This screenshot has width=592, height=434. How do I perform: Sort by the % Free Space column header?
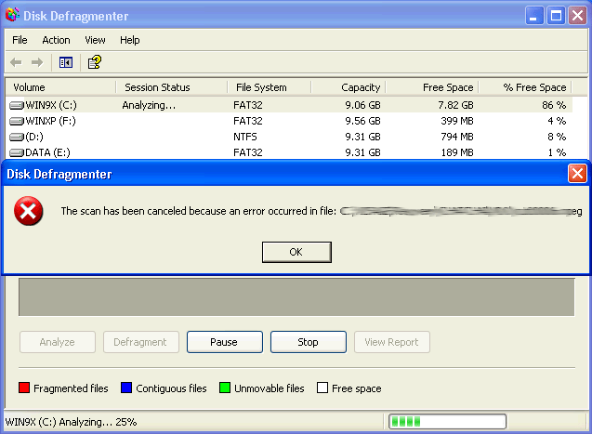point(525,87)
